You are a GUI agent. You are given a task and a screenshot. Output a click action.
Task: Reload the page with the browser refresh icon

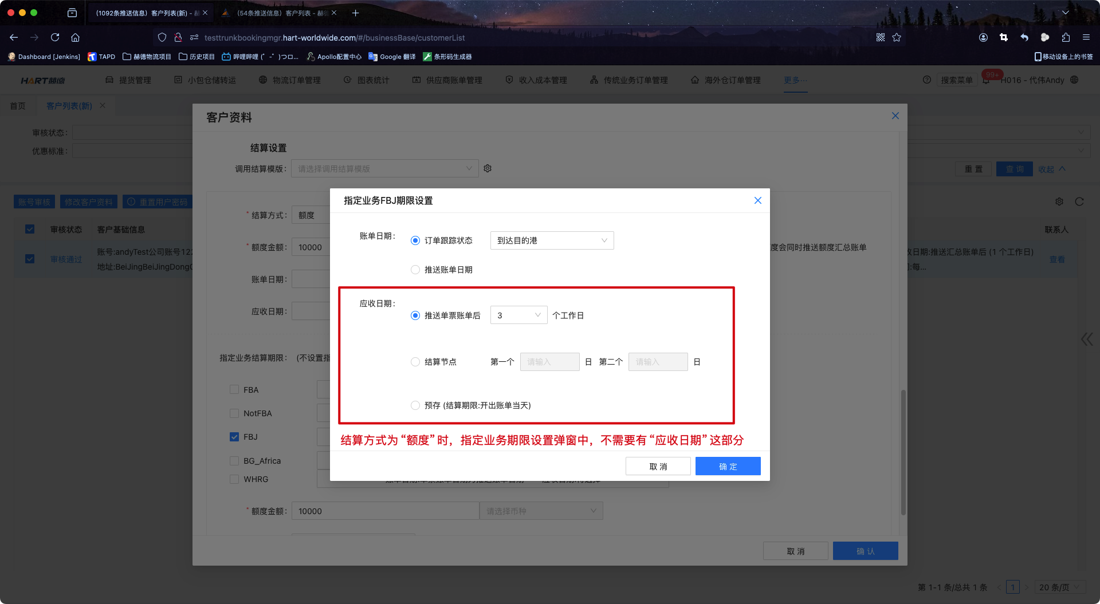coord(55,37)
